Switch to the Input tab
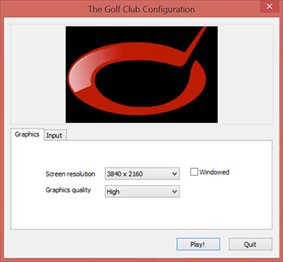This screenshot has width=283, height=262. pos(56,135)
